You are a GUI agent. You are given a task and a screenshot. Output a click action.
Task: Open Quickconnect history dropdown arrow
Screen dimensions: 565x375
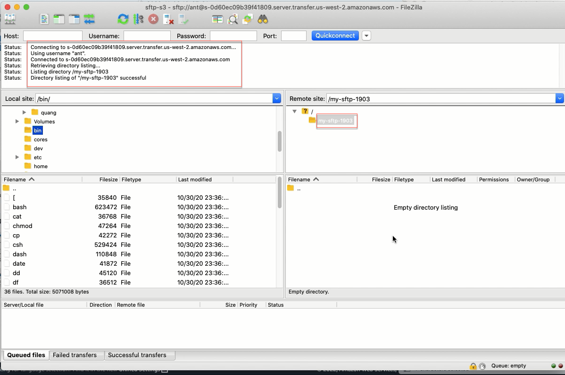coord(366,36)
